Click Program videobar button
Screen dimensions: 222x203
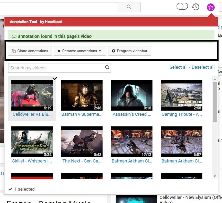(129, 51)
